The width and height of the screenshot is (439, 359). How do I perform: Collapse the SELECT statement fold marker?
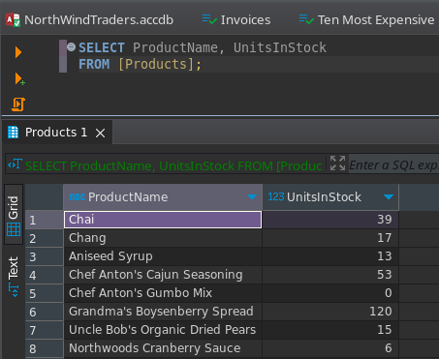71,47
